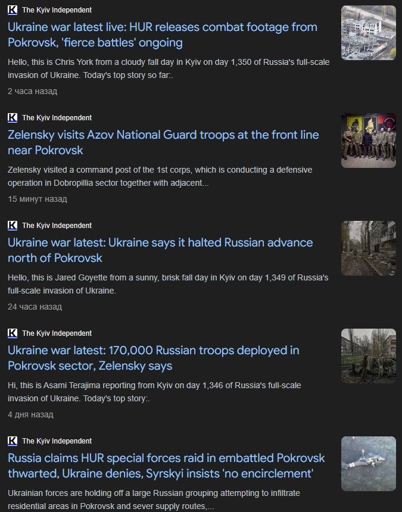
Task: Click snippet about holding off large Russian grouping
Action: pos(154,499)
